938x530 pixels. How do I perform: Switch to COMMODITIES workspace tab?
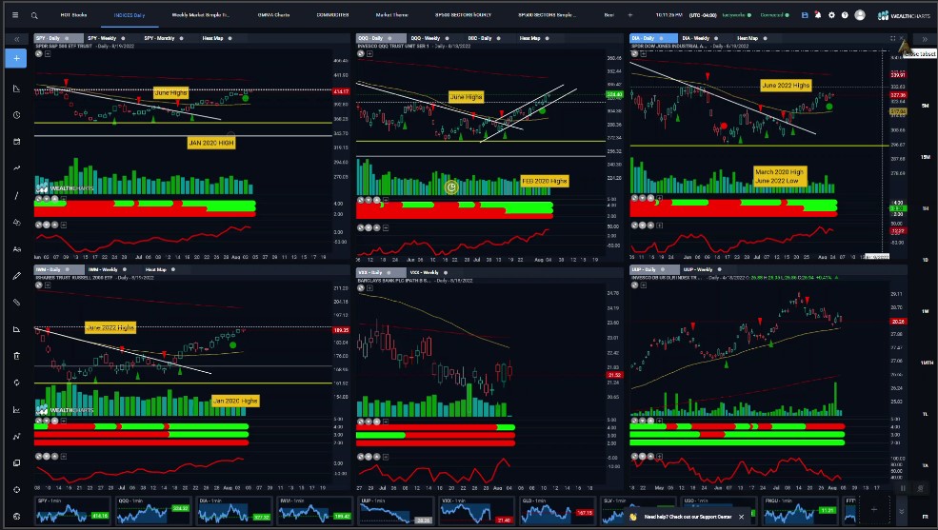click(332, 15)
